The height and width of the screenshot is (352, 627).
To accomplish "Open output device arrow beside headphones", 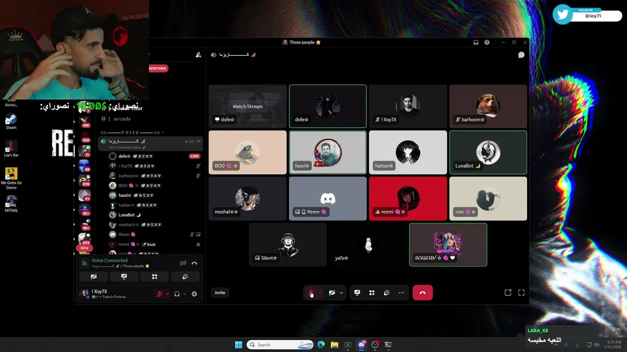I will [x=184, y=294].
